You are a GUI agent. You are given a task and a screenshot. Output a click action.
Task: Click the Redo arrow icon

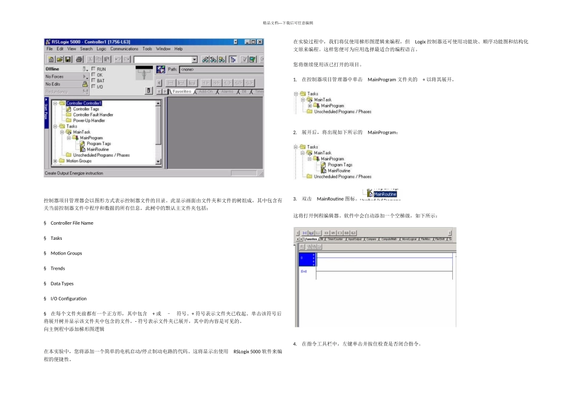pyautogui.click(x=126, y=59)
